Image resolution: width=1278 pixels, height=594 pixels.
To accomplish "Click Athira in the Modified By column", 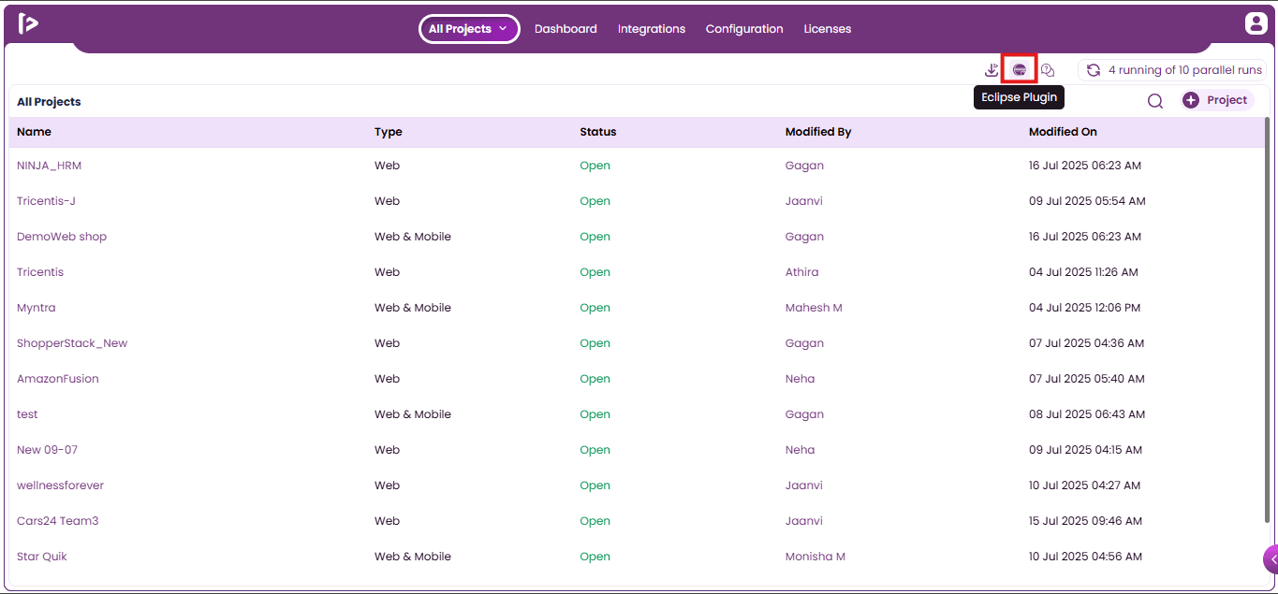I will (x=802, y=272).
